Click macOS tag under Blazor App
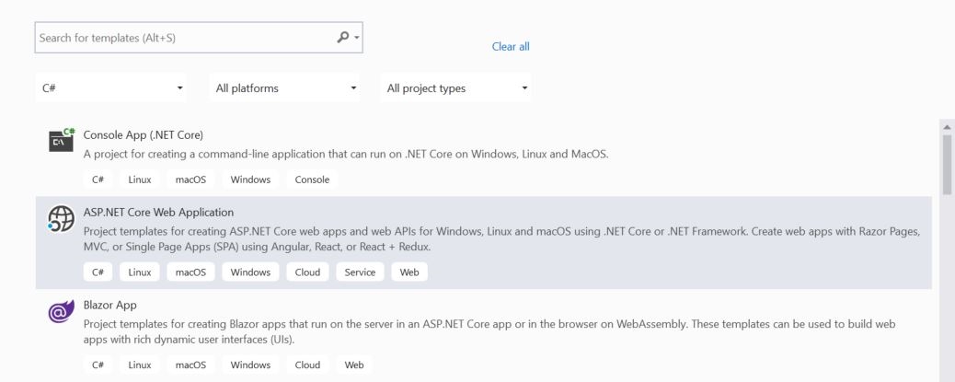 190,365
